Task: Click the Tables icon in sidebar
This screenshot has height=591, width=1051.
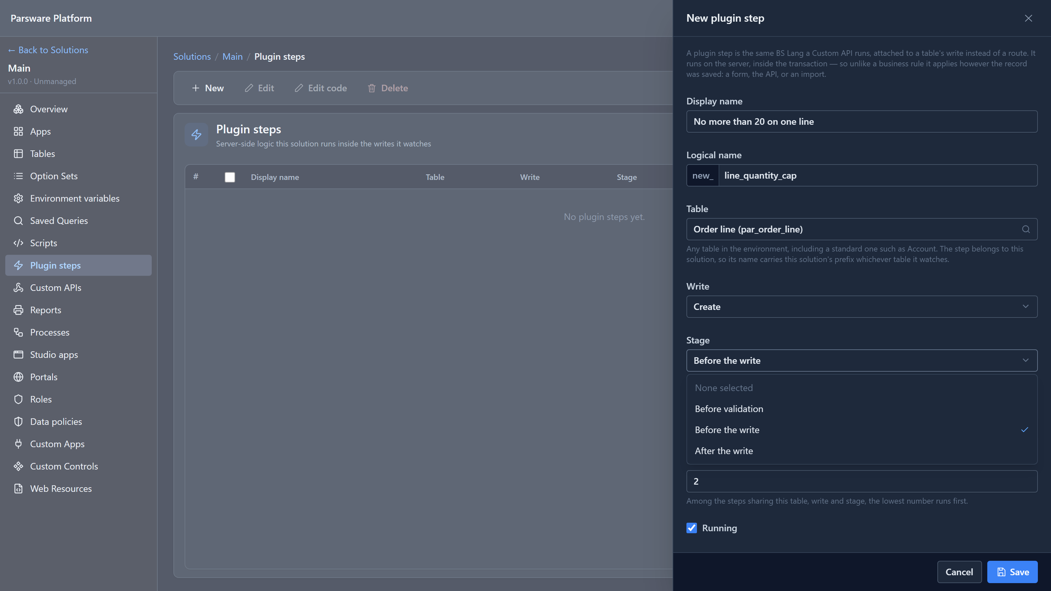Action: pos(18,154)
